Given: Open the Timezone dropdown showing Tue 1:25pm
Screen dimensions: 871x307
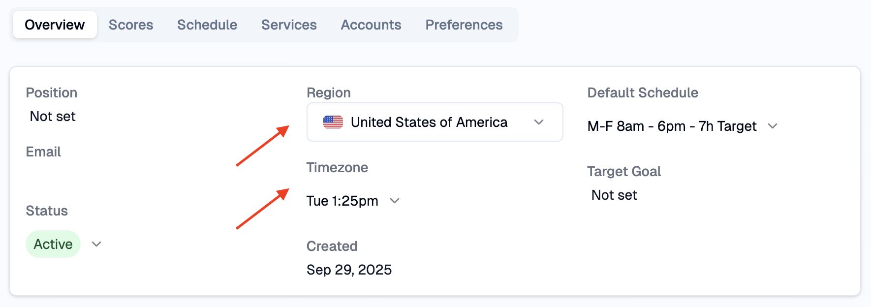Looking at the screenshot, I should click(342, 201).
